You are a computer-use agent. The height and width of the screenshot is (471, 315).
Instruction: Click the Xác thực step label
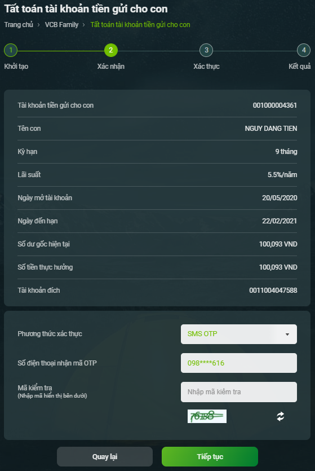[206, 67]
